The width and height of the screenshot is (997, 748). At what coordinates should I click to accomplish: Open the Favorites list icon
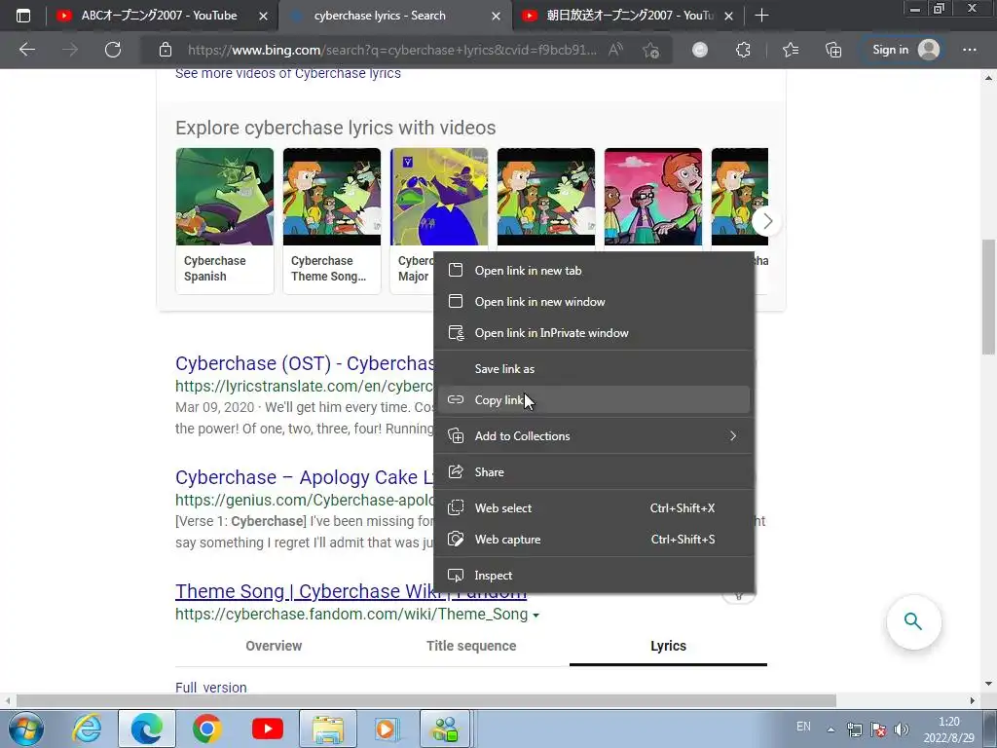tap(791, 50)
